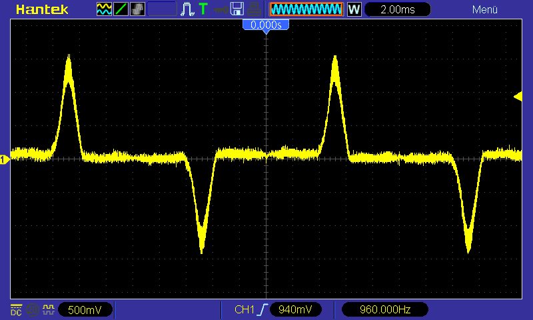Viewport: 533px width, 320px height.
Task: Click the dual sine wave icon
Action: pyautogui.click(x=105, y=9)
